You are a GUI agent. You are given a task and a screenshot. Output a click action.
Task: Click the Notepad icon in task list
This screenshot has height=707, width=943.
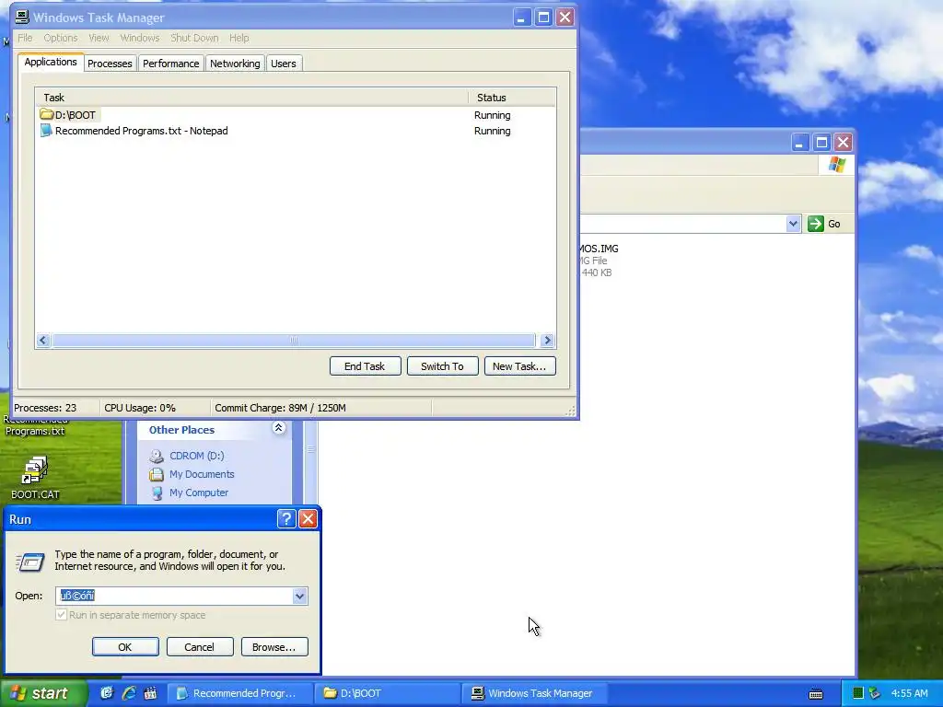point(46,131)
